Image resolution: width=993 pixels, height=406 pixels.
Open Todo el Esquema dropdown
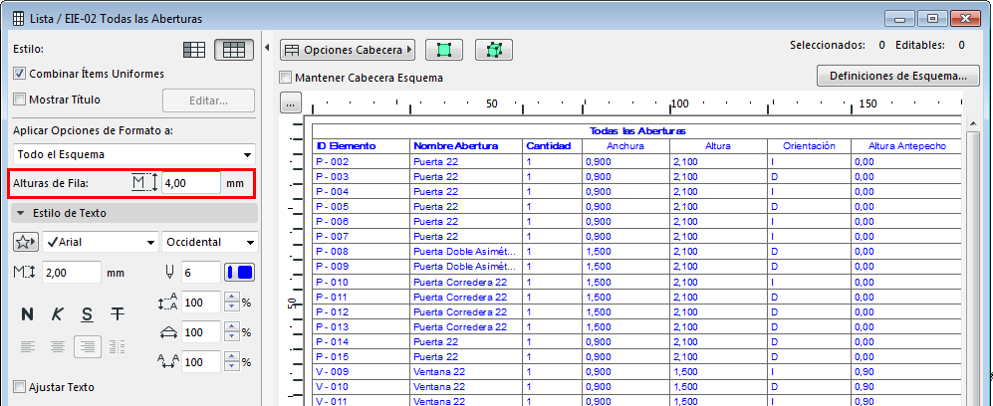pos(134,154)
